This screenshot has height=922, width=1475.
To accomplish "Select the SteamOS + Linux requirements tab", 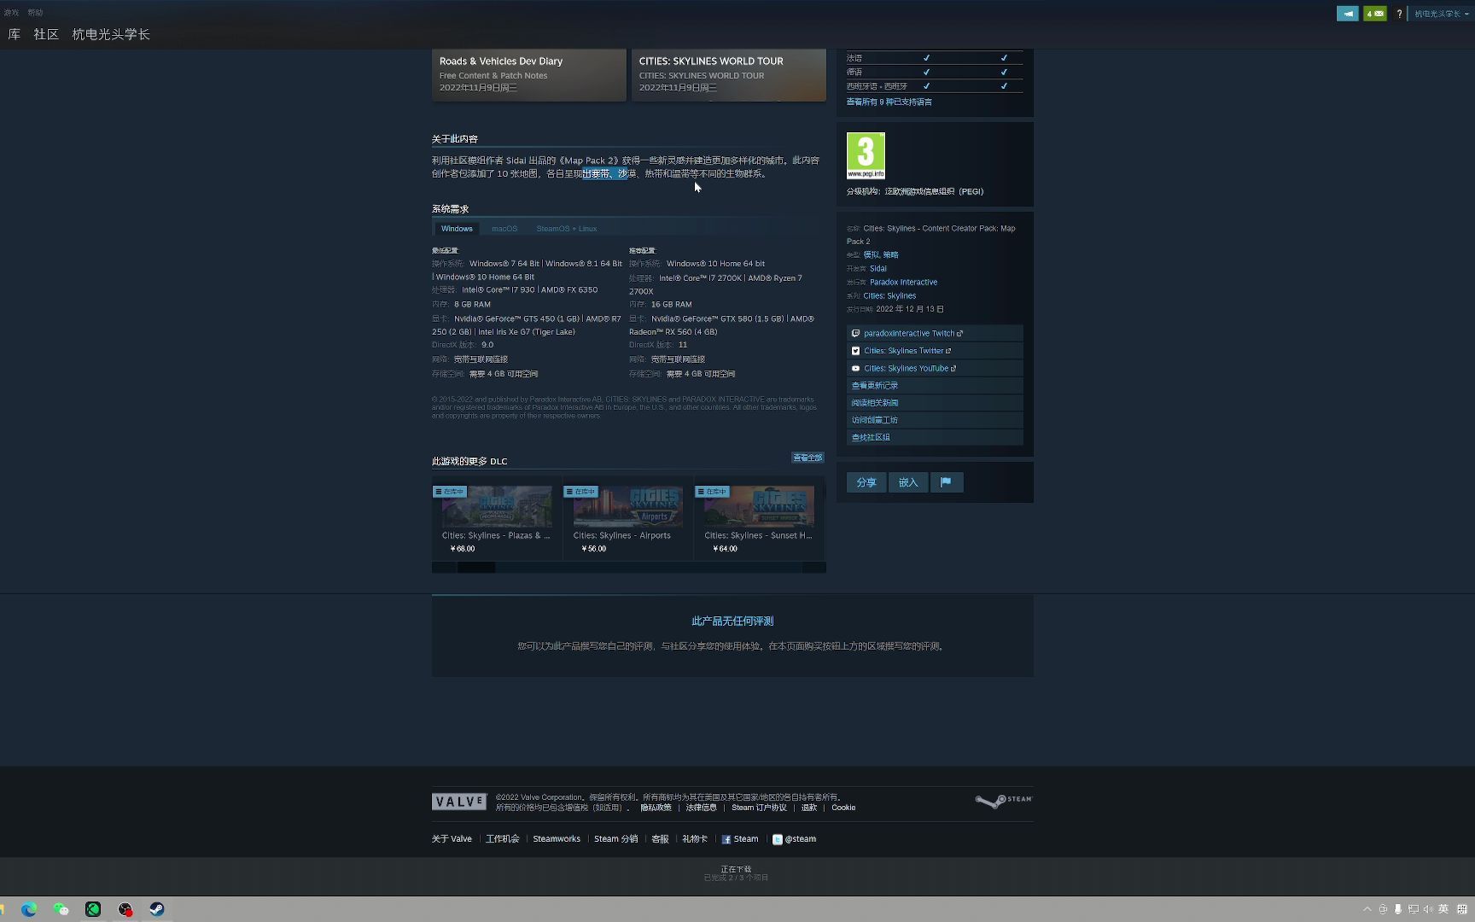I will 567,229.
